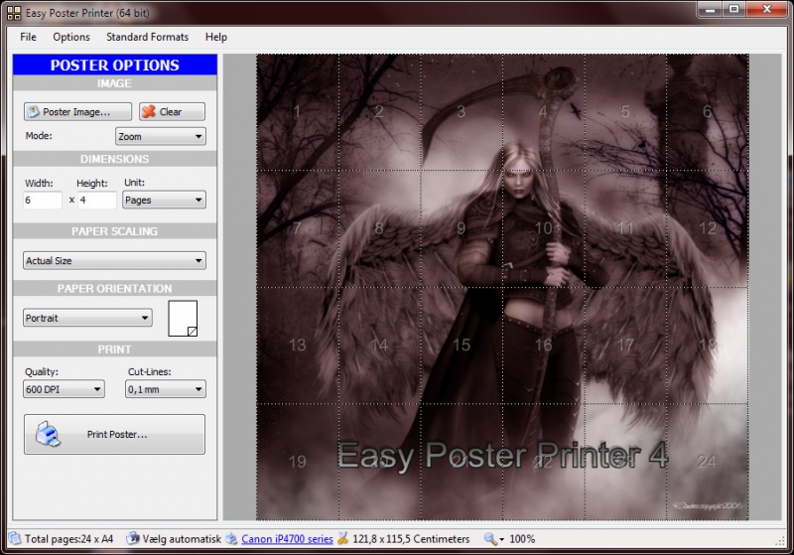
Task: Click the total pages icon in status bar
Action: (x=15, y=538)
